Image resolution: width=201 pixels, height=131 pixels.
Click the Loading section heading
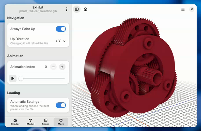(14, 93)
